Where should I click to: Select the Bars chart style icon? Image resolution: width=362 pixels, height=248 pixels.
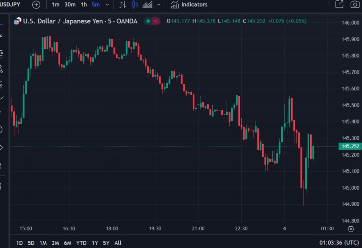[123, 5]
